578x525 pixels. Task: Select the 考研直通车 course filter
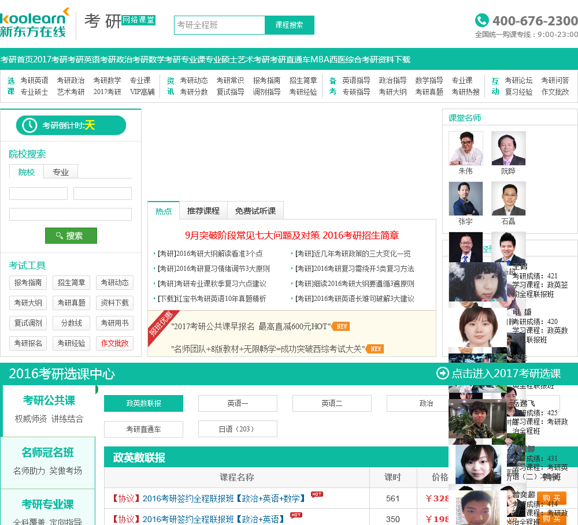143,429
